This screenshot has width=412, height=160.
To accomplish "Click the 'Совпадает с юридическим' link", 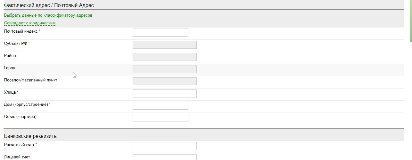I will [30, 23].
